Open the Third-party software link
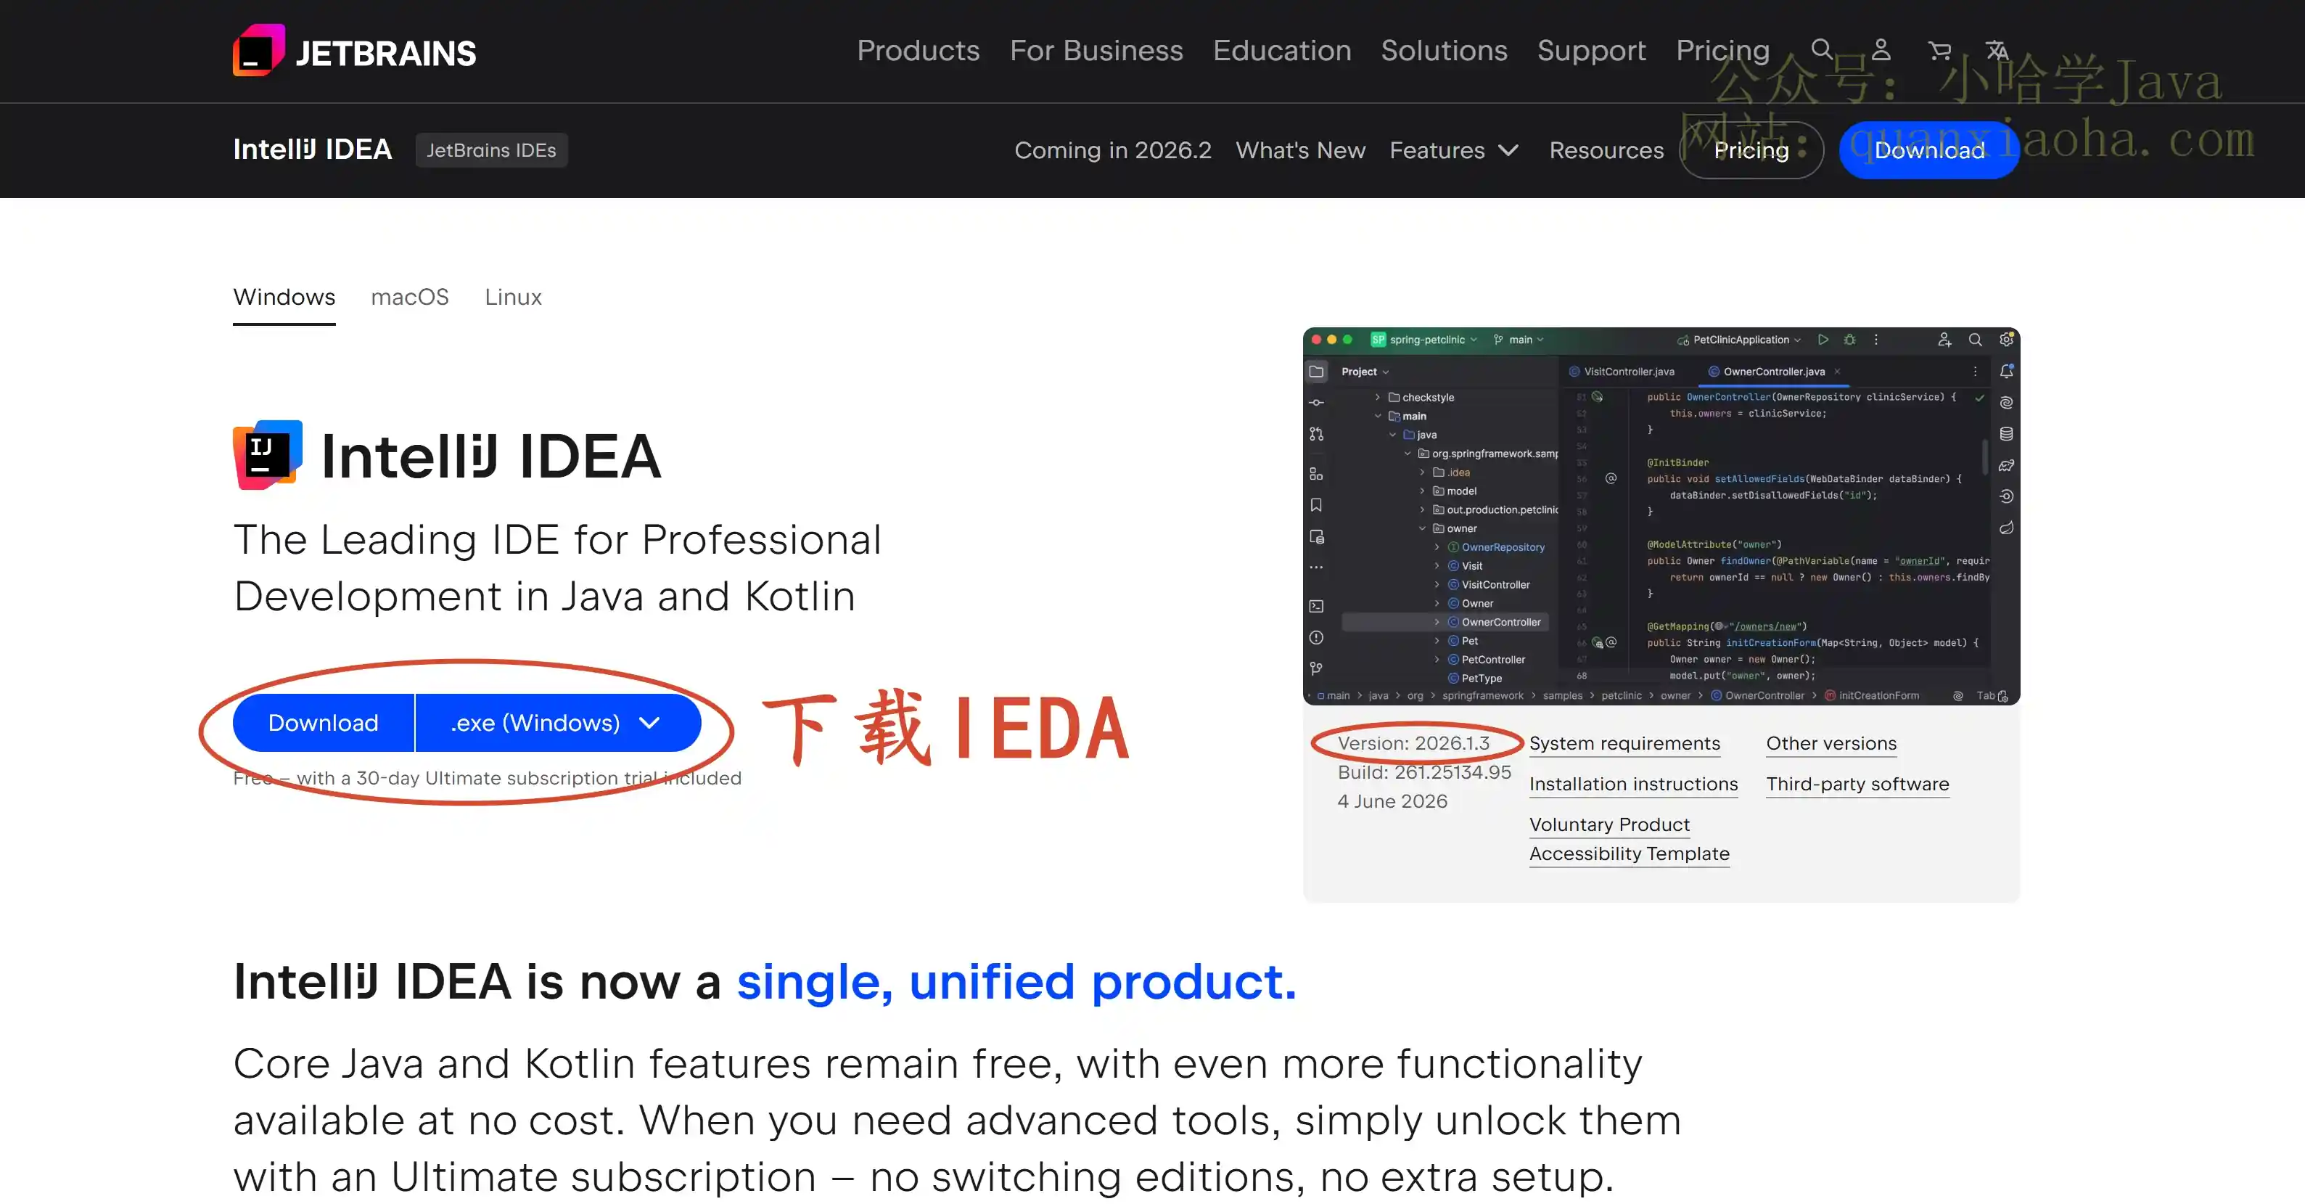Viewport: 2305px width, 1204px height. (1857, 783)
